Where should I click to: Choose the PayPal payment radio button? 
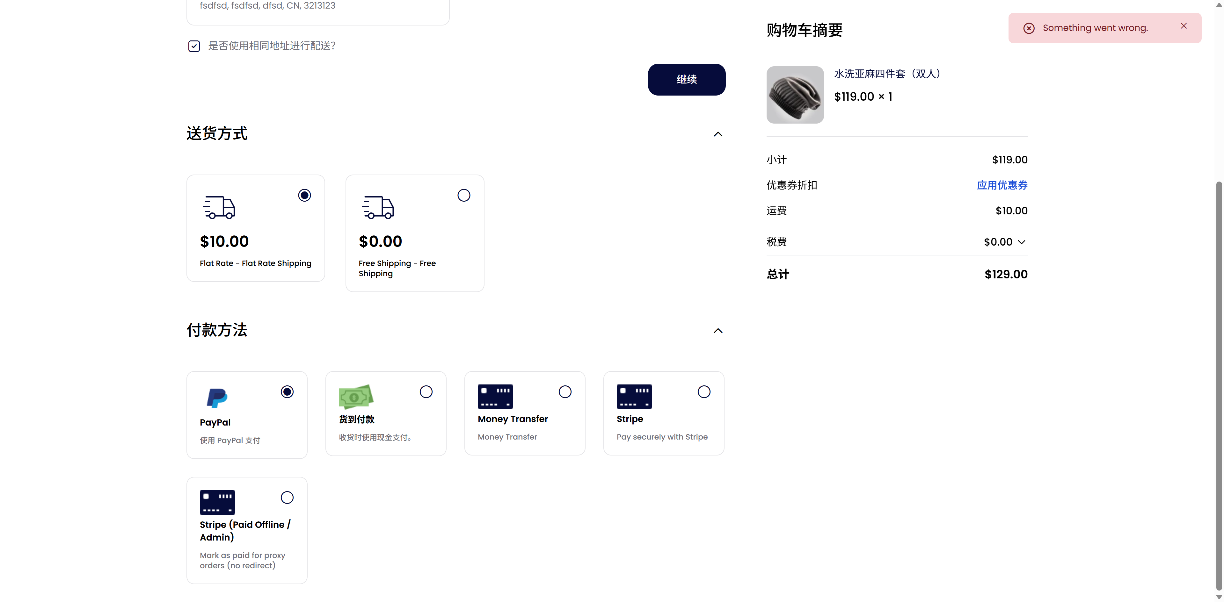click(x=287, y=392)
